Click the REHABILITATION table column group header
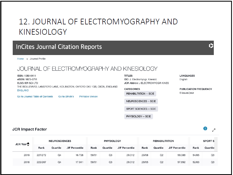Viewport: 233px width, 175px height. click(x=163, y=141)
